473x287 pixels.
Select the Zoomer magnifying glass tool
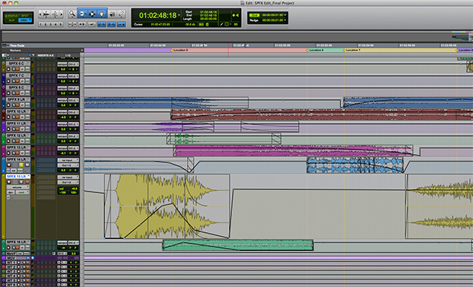[72, 14]
